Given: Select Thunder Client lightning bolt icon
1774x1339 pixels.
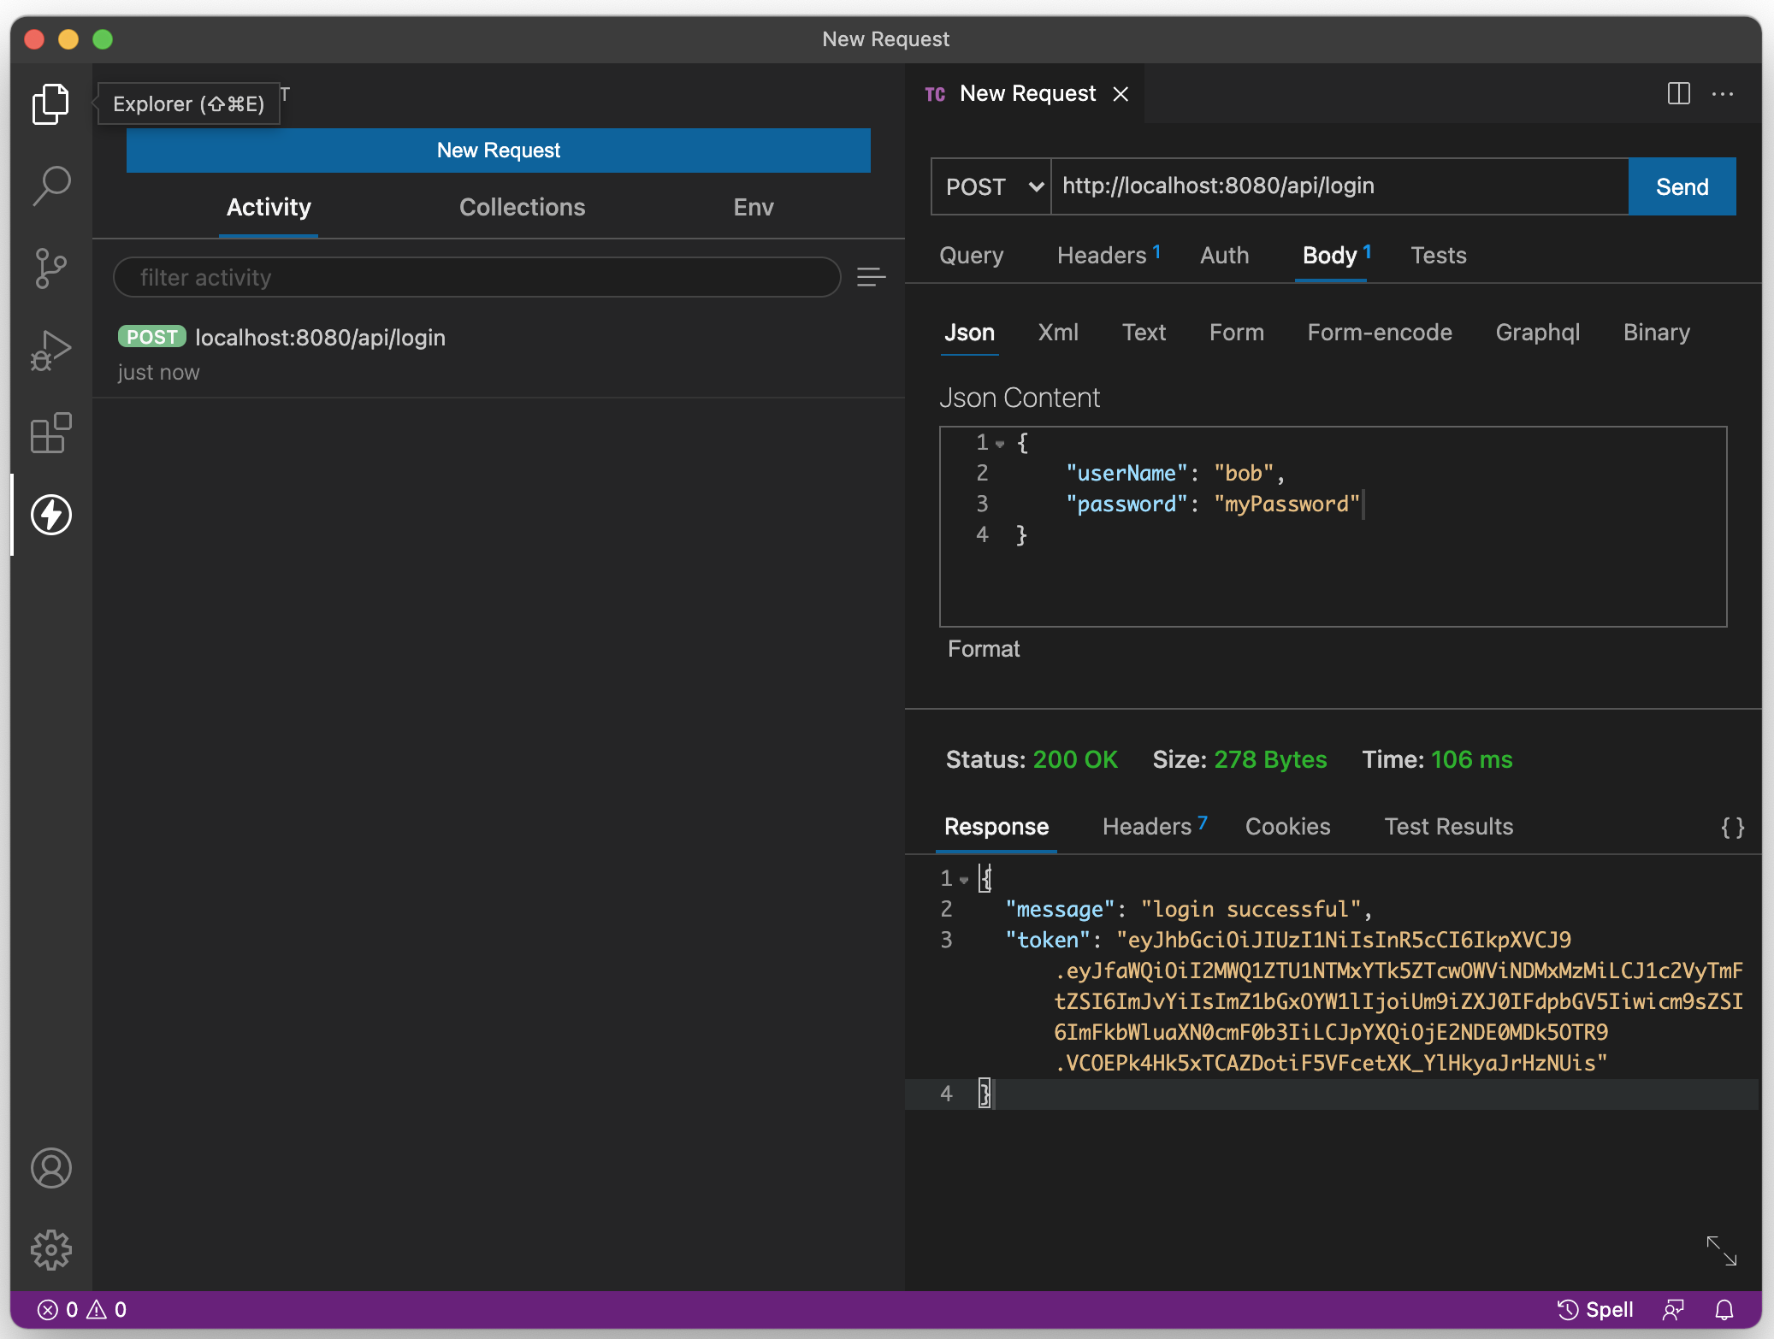Looking at the screenshot, I should point(50,515).
